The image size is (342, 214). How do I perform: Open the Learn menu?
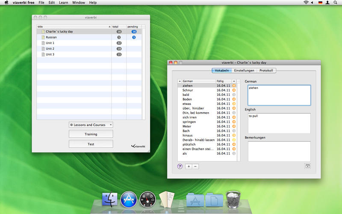click(x=63, y=3)
